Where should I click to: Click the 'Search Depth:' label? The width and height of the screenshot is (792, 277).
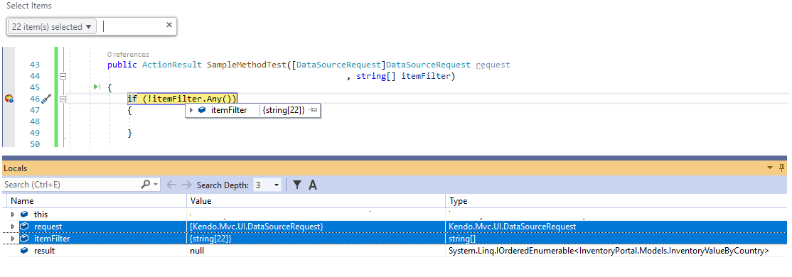pos(223,185)
